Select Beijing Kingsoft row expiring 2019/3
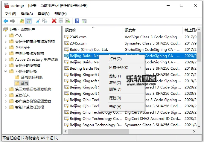The width and height of the screenshot is (204, 142). pos(130,81)
